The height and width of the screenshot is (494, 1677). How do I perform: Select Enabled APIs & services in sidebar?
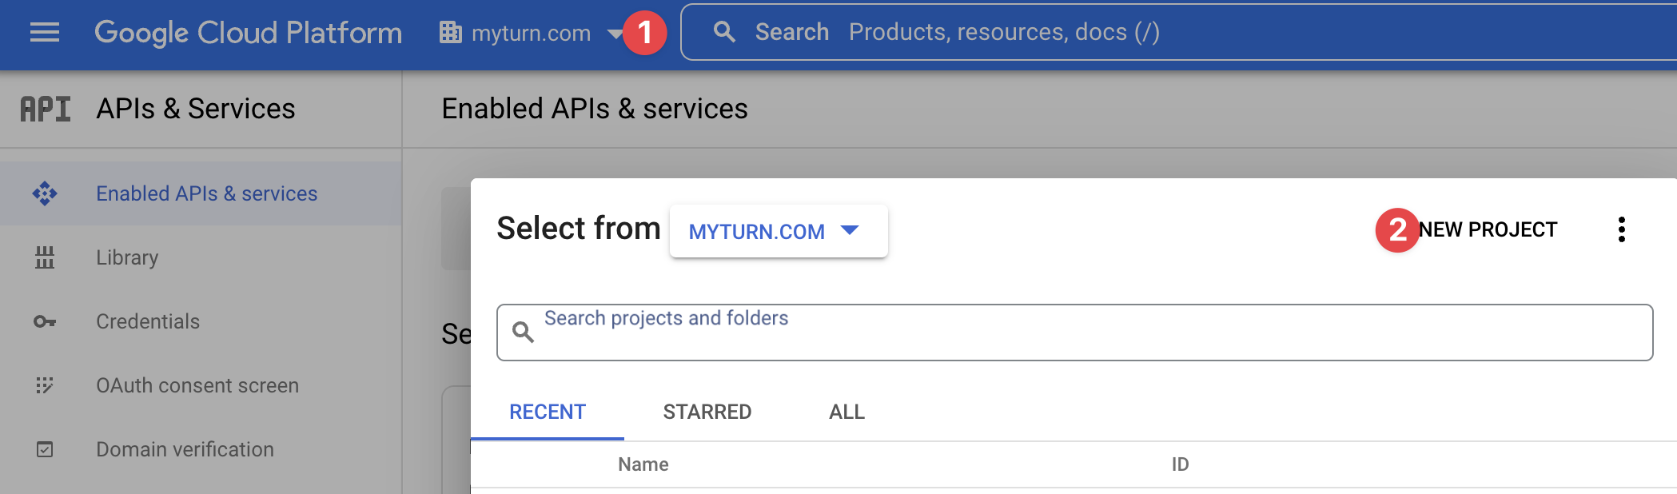tap(201, 193)
